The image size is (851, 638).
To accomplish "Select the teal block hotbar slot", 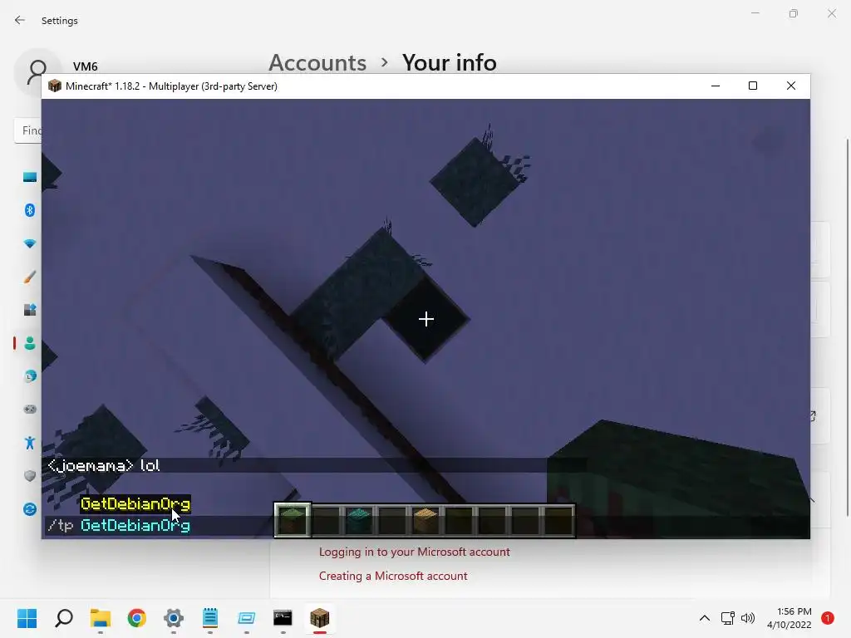I will [x=359, y=520].
